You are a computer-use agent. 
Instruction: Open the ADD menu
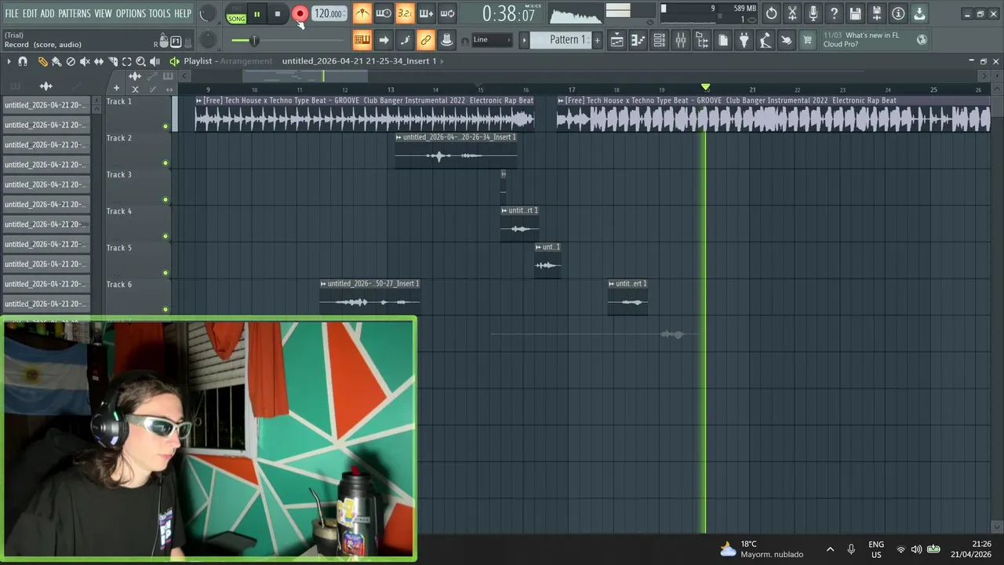(x=48, y=13)
